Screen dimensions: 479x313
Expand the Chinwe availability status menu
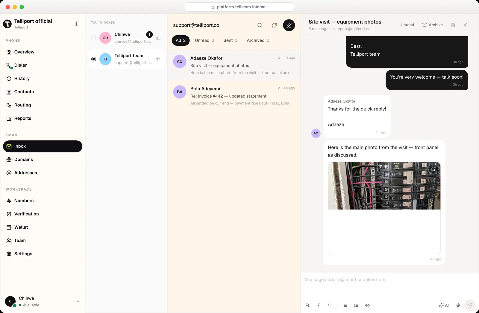(78, 301)
